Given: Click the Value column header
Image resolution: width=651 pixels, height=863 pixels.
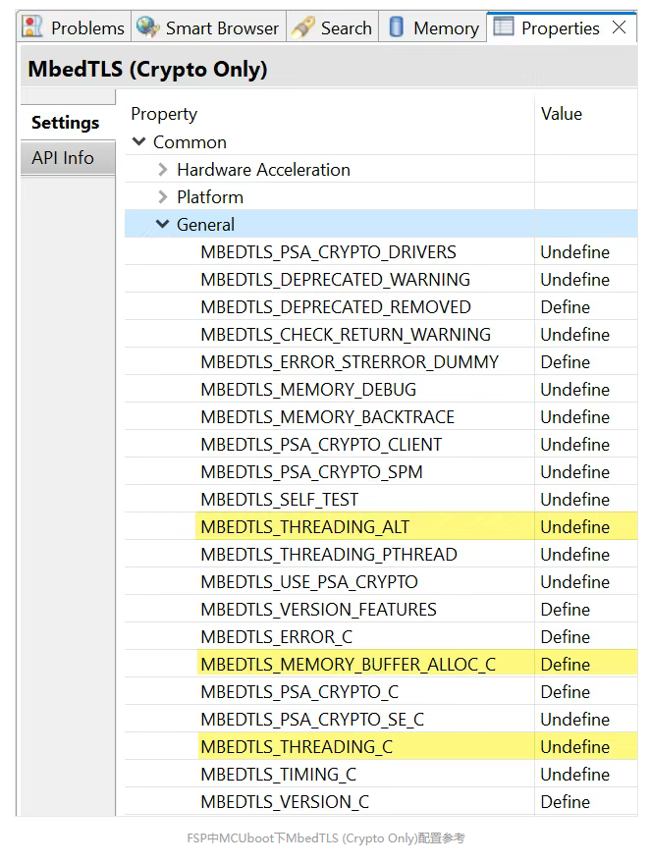Looking at the screenshot, I should point(562,114).
